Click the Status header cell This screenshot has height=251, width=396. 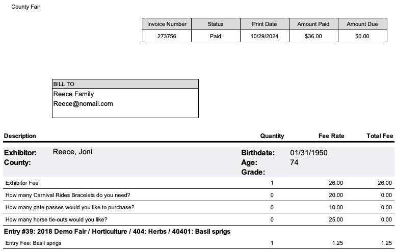(x=216, y=24)
